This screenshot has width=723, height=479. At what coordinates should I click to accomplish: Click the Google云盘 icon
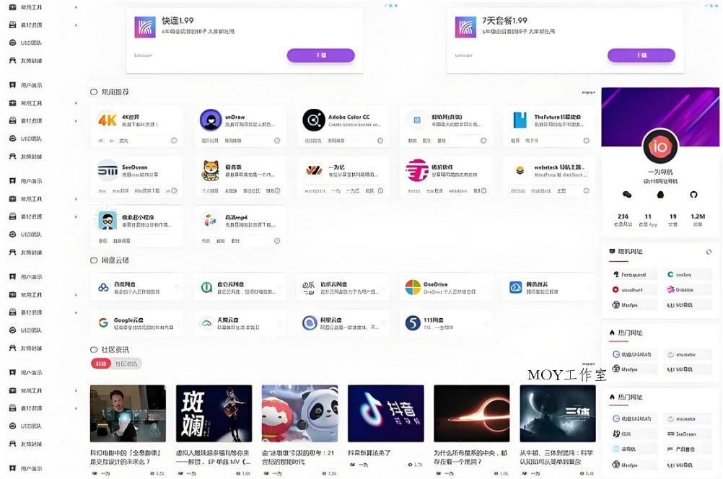click(105, 322)
